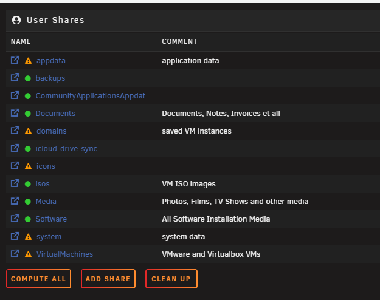Viewport: 380px width, 300px height.
Task: Click the warning triangle beside VirtualMachines
Action: click(29, 254)
